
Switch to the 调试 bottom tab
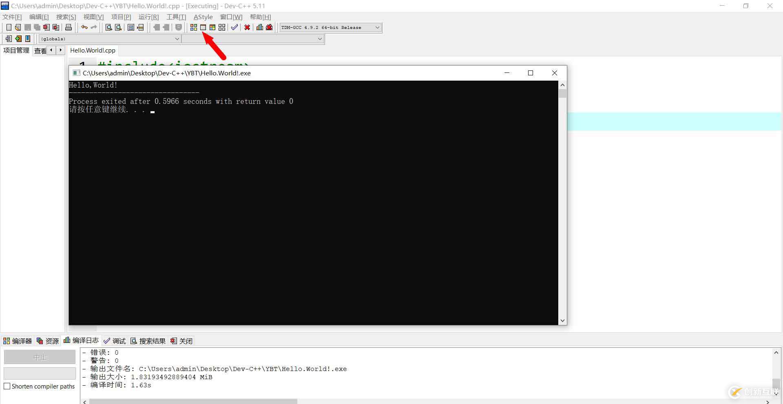(x=115, y=341)
